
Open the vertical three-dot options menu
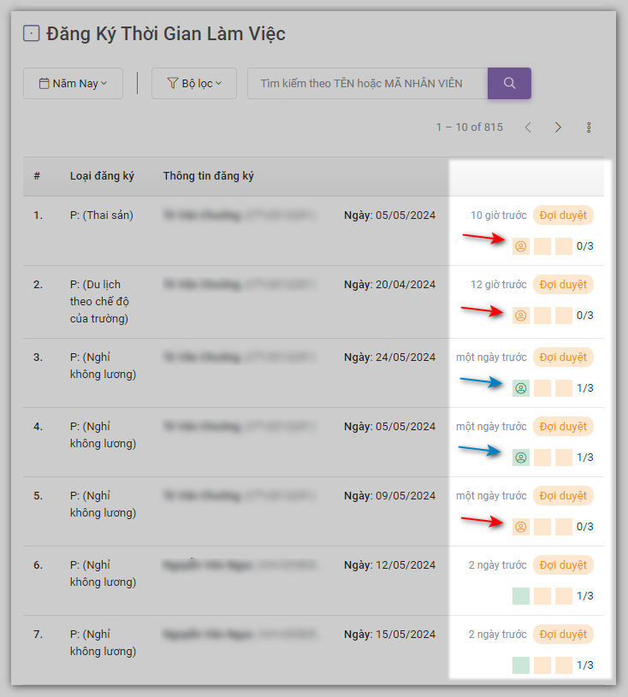[x=589, y=127]
